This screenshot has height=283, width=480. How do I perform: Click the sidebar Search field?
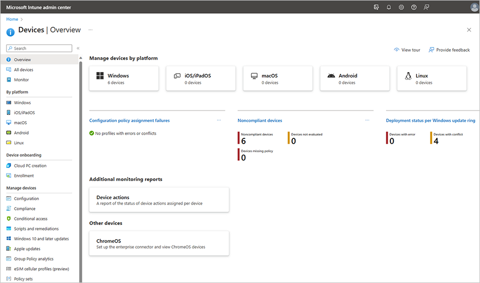pos(39,48)
